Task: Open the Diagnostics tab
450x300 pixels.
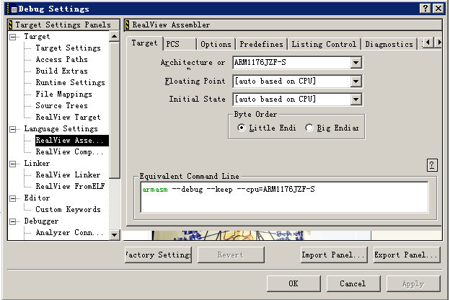Action: click(389, 44)
